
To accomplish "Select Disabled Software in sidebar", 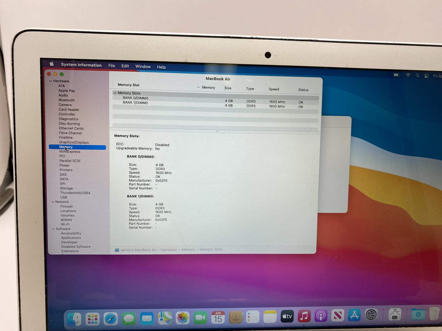I will click(x=76, y=247).
